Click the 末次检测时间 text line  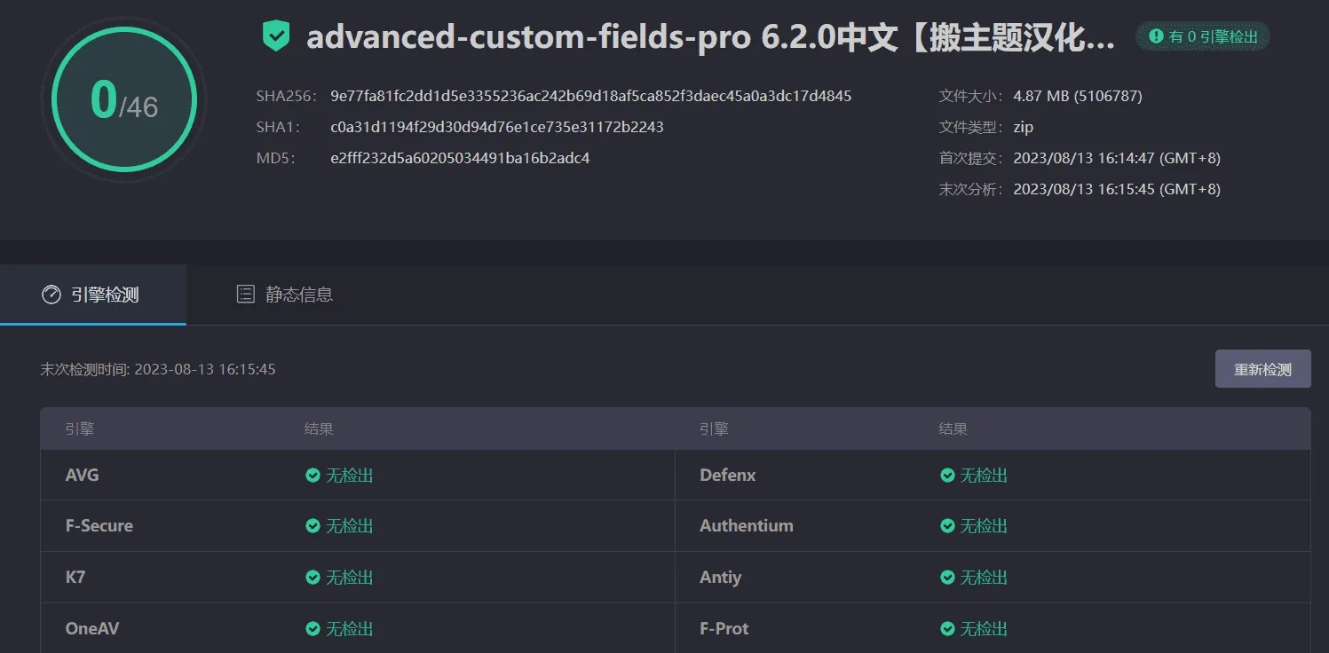coord(158,369)
